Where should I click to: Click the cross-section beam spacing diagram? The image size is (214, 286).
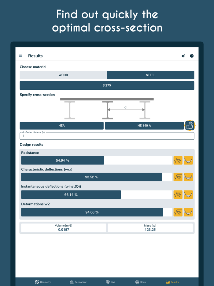pos(107,109)
